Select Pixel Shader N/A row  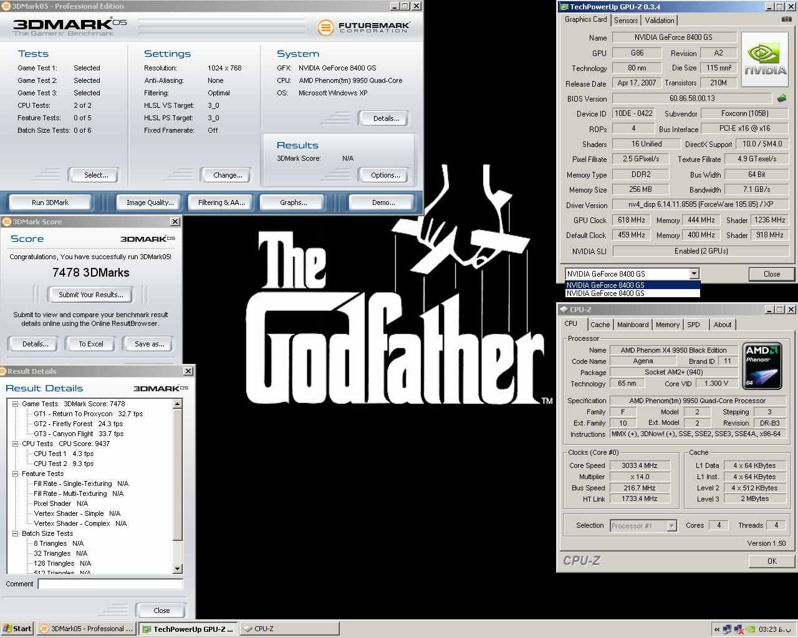61,503
